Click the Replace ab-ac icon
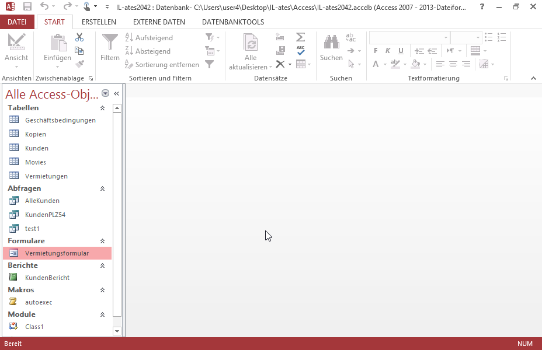The height and width of the screenshot is (350, 542). point(351,37)
